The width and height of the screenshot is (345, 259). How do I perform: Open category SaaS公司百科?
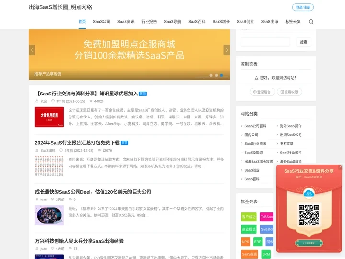click(x=255, y=126)
